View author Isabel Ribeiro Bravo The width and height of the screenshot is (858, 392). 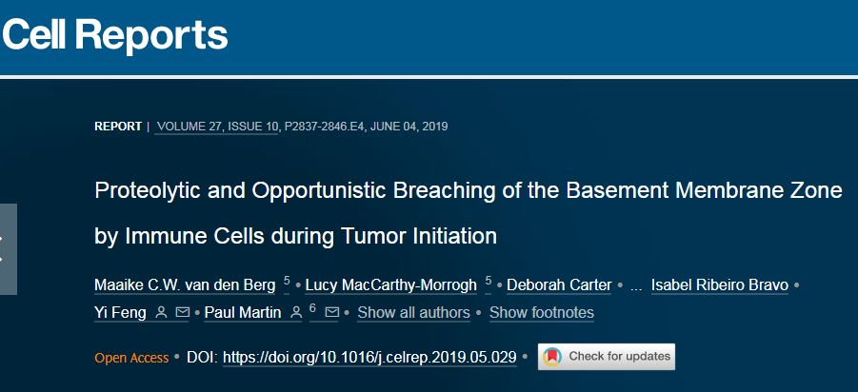click(x=720, y=285)
